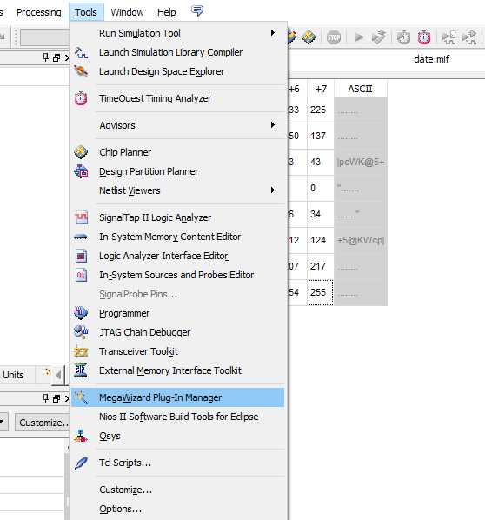Choose SignalTap II Logic Analyzer entry
The height and width of the screenshot is (520, 485).
177,217
